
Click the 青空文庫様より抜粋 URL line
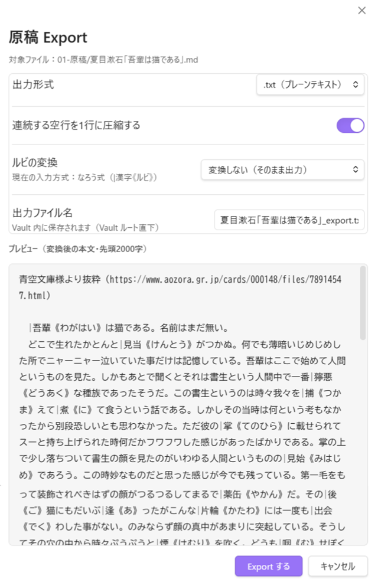pyautogui.click(x=180, y=287)
